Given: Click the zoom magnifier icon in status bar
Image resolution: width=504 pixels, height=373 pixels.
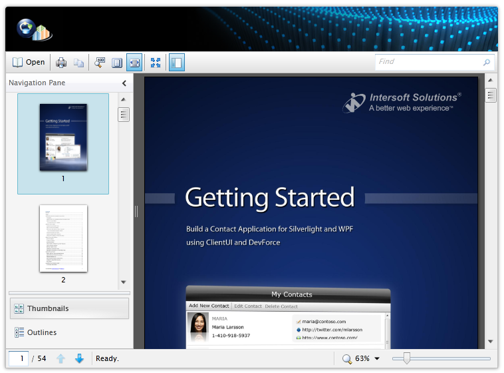Looking at the screenshot, I should click(347, 358).
